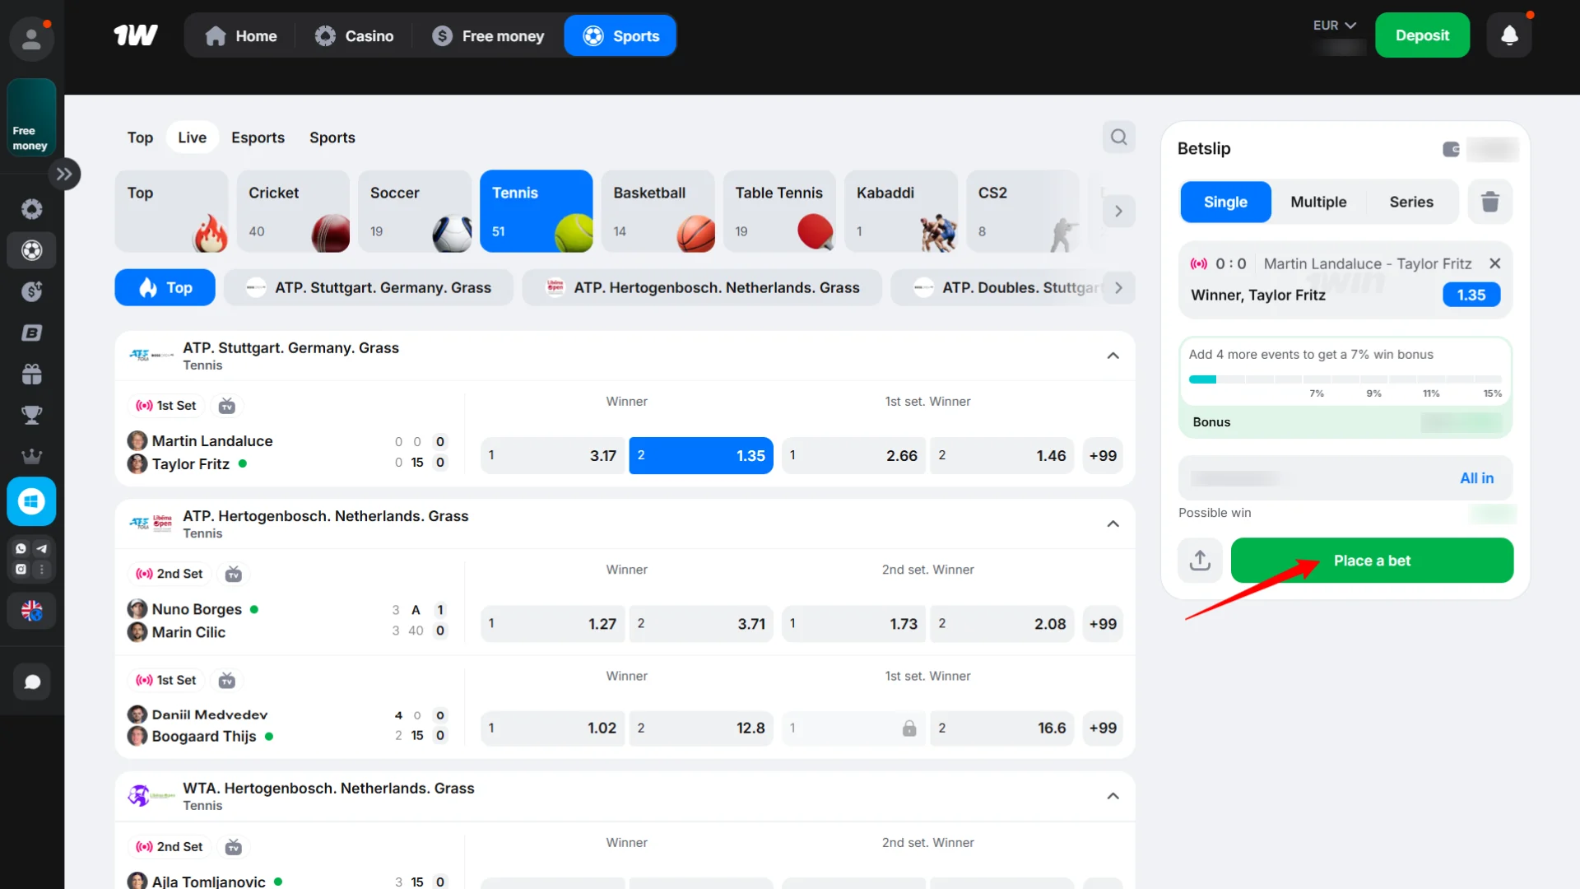The height and width of the screenshot is (889, 1580).
Task: Remove Landaluce - Fritz bet from betslip
Action: pyautogui.click(x=1494, y=263)
